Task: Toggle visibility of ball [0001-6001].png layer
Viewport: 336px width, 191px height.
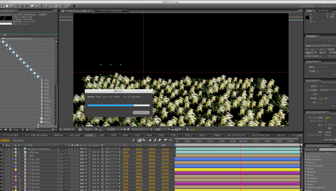Action: 2,149
